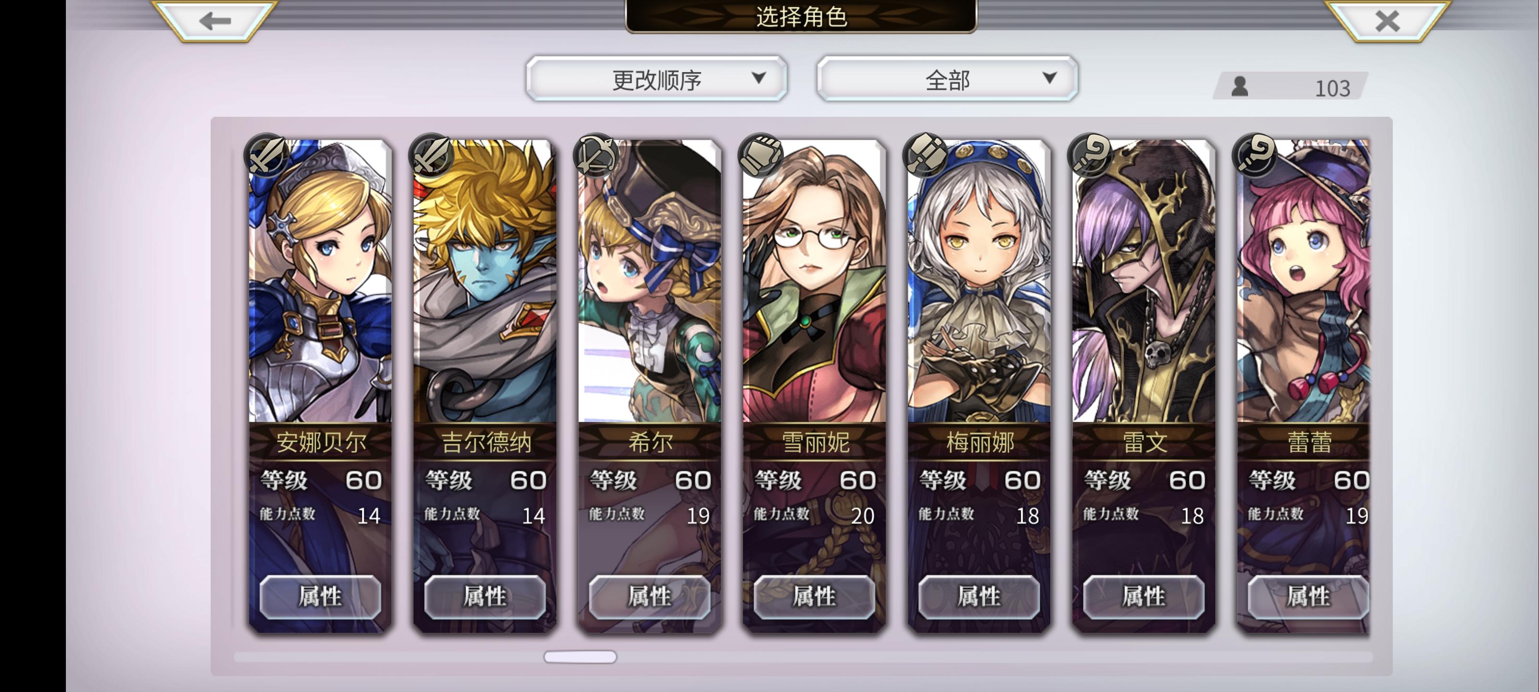Choose the 希尔 character portrait
Screen dimensions: 1539x692
650,281
